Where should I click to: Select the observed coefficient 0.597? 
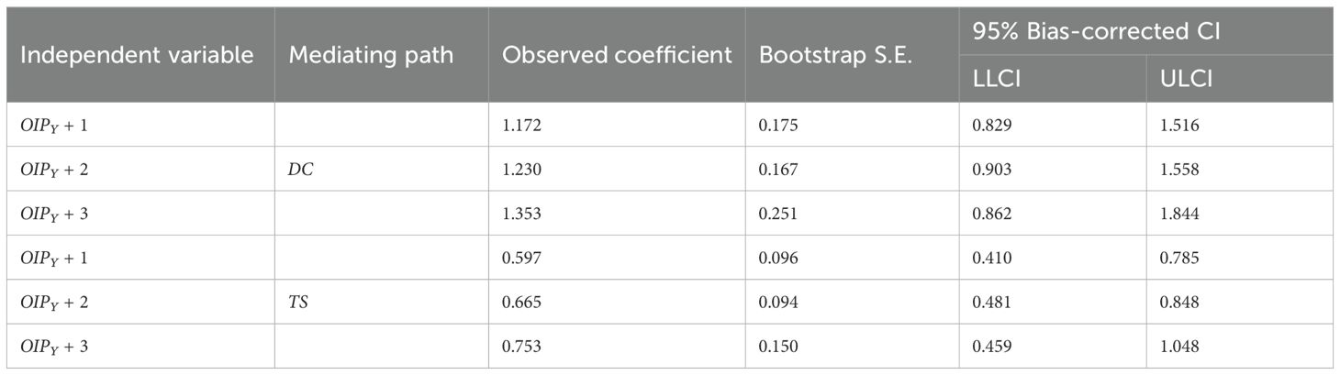(x=521, y=258)
